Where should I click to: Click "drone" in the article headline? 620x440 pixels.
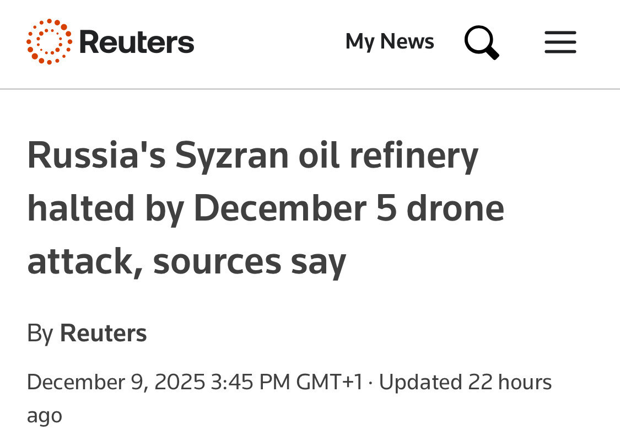(456, 209)
